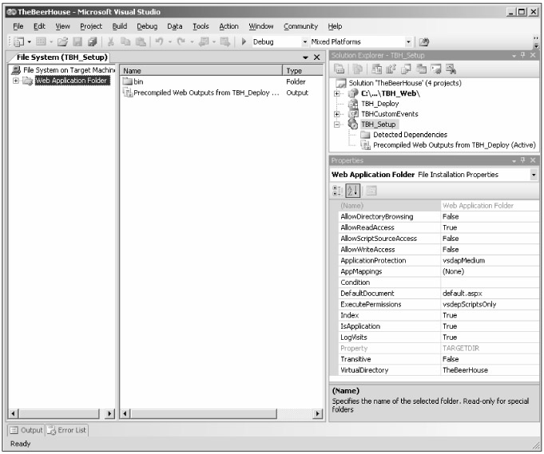
Task: Click the file list horizontal scrollbar
Action: (221, 414)
